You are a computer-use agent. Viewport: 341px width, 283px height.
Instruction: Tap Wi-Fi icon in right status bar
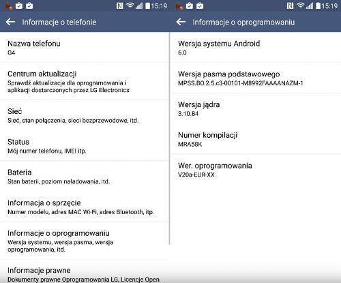pyautogui.click(x=301, y=5)
